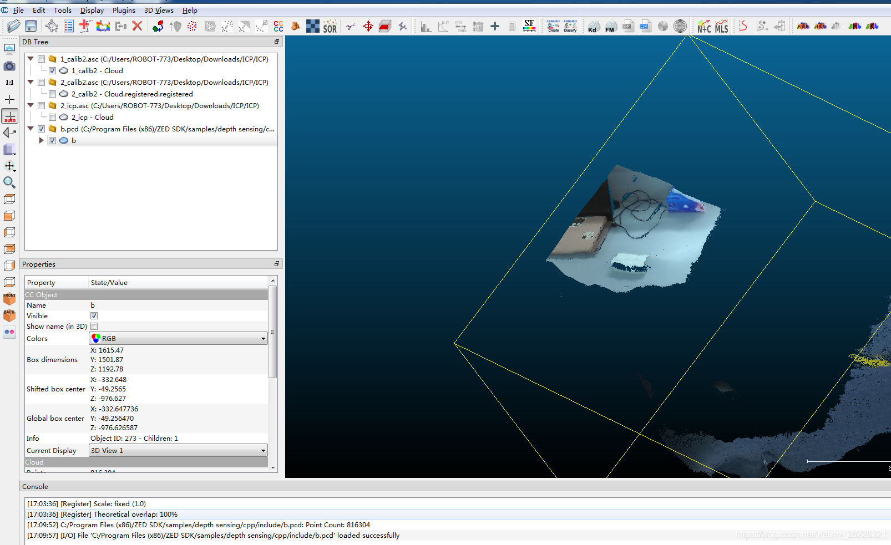Click the histogram icon in toolbar
The width and height of the screenshot is (891, 545).
pos(426,26)
